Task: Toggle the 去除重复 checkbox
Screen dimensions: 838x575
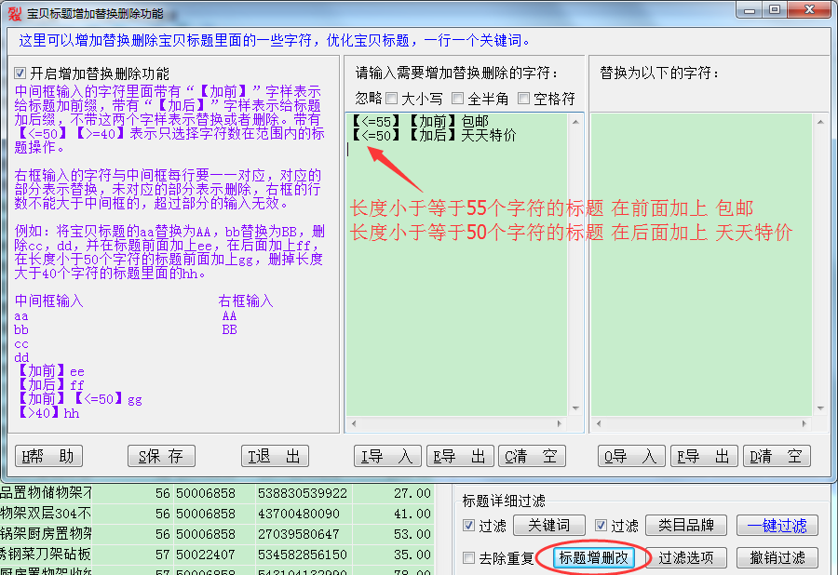Action: 470,558
